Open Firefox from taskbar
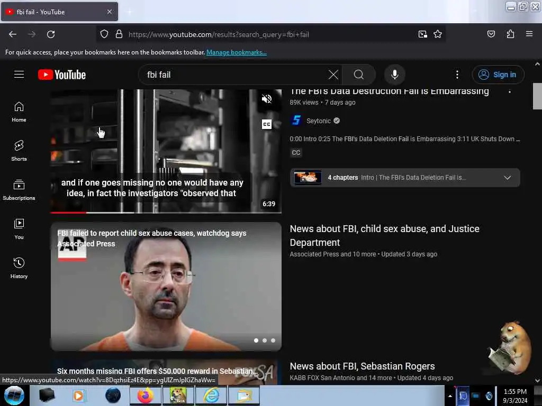The width and height of the screenshot is (542, 406). point(146,395)
